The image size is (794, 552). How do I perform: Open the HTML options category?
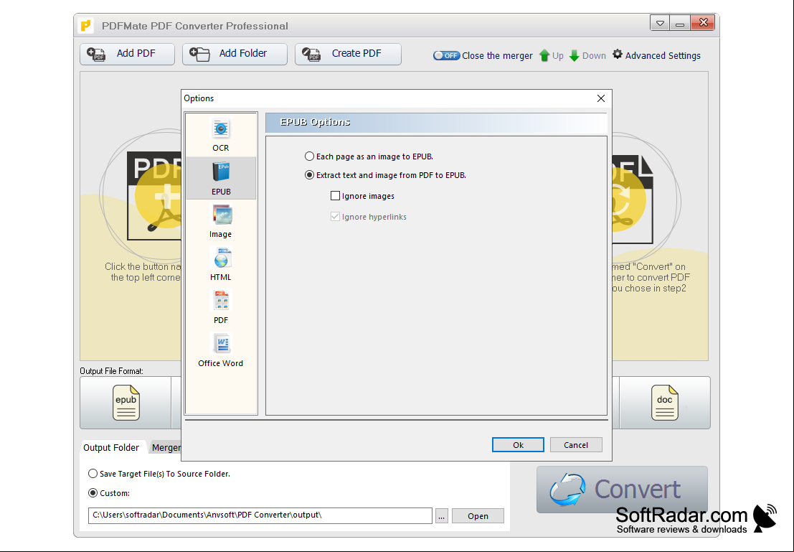coord(221,264)
